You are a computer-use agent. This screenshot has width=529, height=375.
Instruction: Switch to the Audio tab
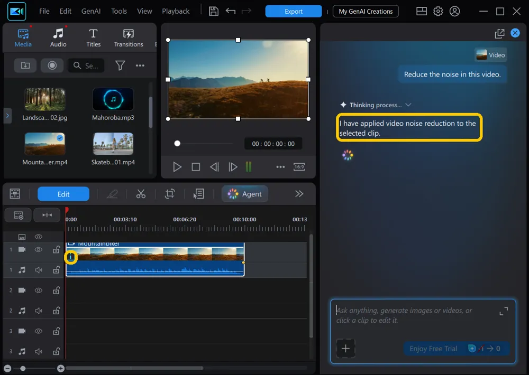(x=58, y=37)
